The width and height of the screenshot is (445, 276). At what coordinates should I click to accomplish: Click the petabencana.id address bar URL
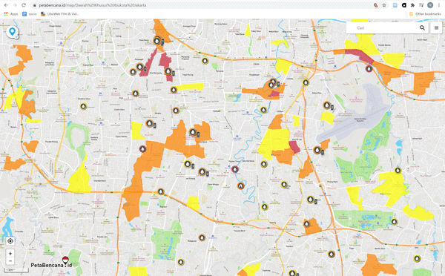[x=93, y=5]
